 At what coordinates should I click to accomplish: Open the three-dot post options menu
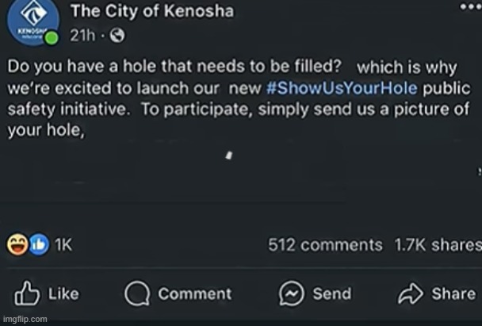469,6
